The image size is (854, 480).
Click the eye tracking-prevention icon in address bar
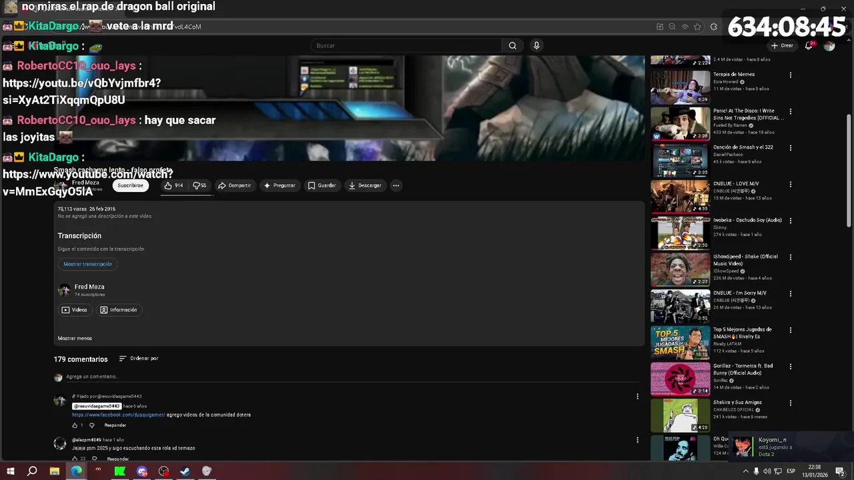coord(685,27)
